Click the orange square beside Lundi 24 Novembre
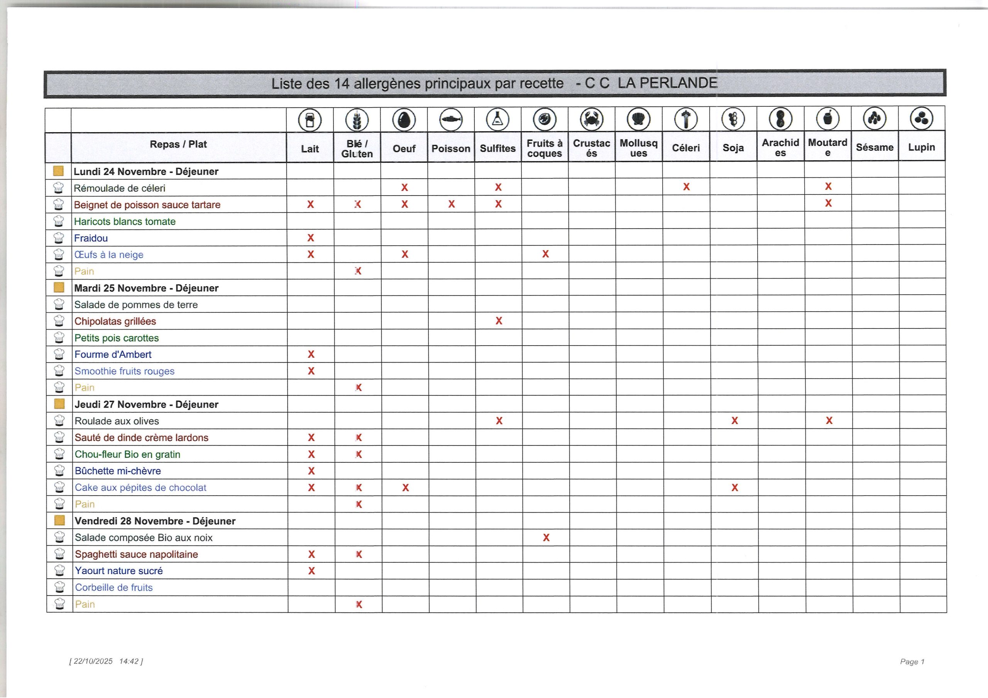Screen dimensions: 988x698 (x=59, y=171)
